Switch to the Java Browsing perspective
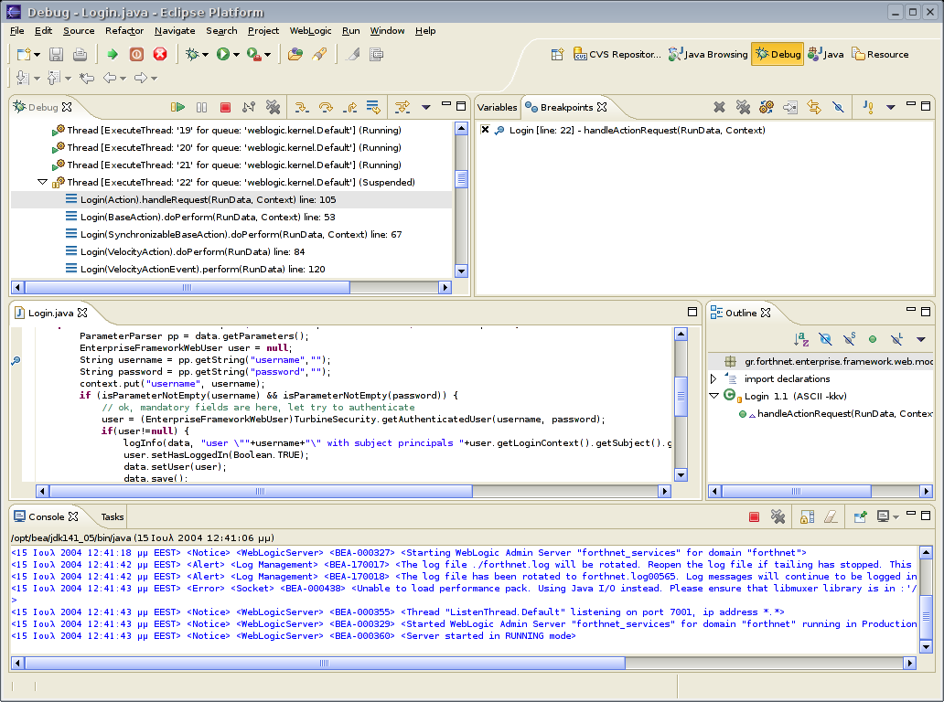944x702 pixels. click(708, 55)
